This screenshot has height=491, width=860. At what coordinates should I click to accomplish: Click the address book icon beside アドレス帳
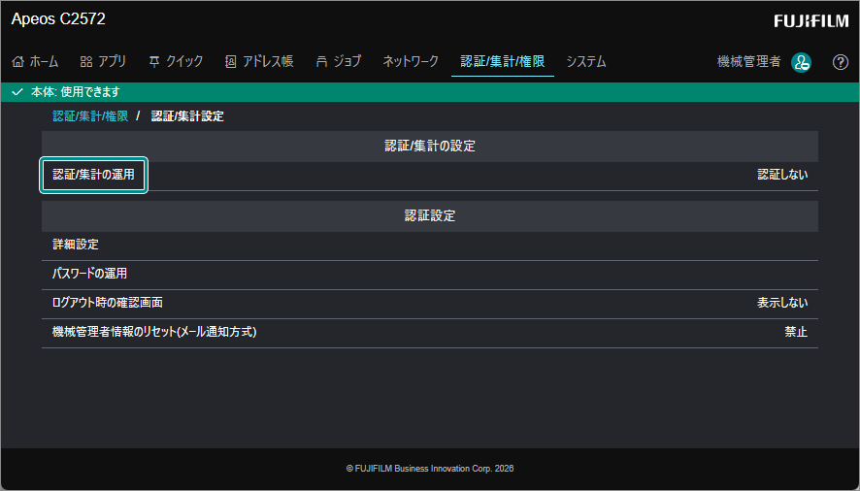[x=231, y=61]
